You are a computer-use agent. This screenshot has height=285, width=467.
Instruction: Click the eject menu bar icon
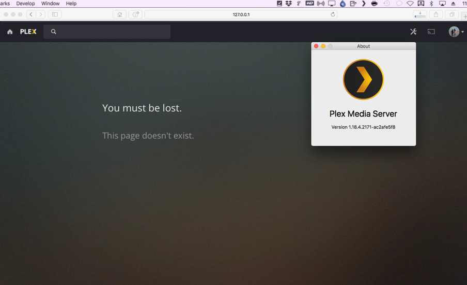pos(453,4)
